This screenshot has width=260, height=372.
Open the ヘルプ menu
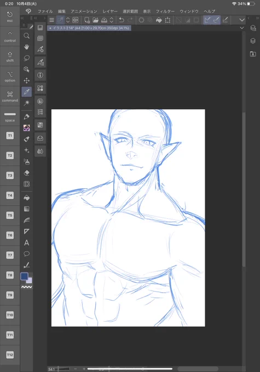pyautogui.click(x=210, y=11)
